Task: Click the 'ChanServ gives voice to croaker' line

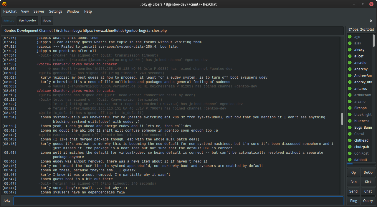Action: point(85,64)
